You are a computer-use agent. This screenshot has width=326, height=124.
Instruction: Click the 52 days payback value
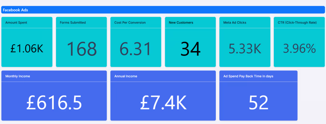tap(259, 102)
